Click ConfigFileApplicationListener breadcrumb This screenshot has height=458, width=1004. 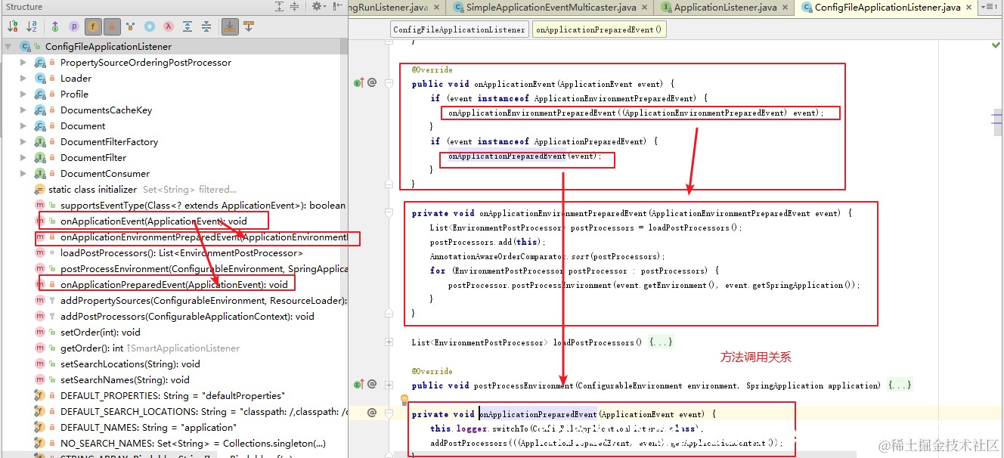pos(459,30)
